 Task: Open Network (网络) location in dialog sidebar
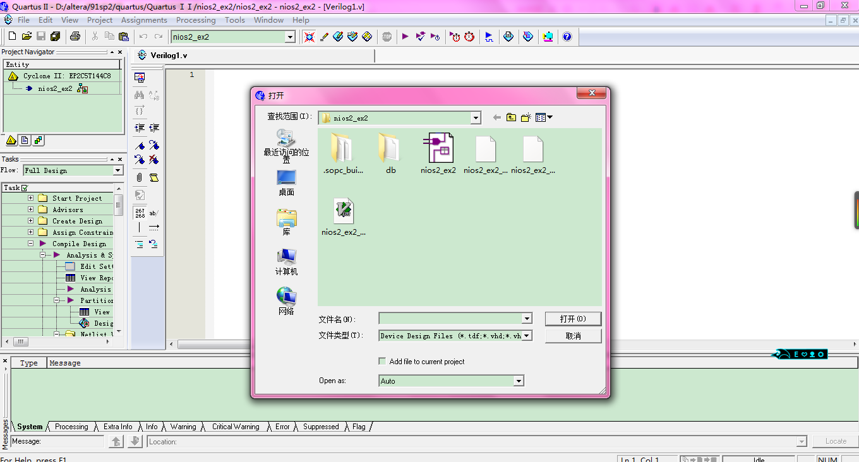(x=286, y=301)
